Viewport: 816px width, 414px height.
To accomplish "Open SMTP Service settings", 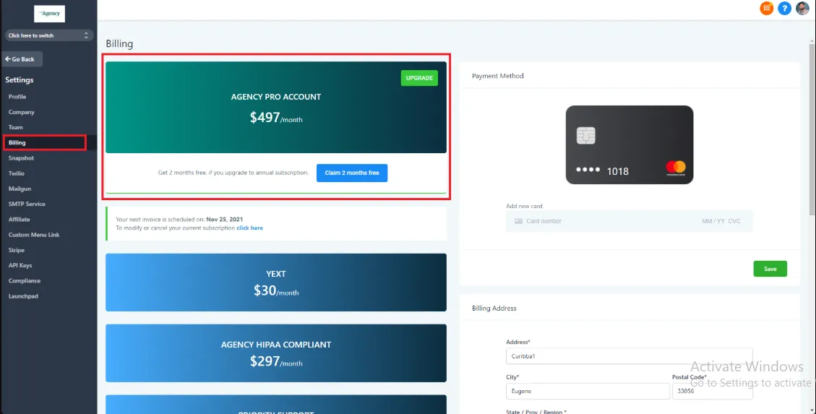I will tap(27, 204).
